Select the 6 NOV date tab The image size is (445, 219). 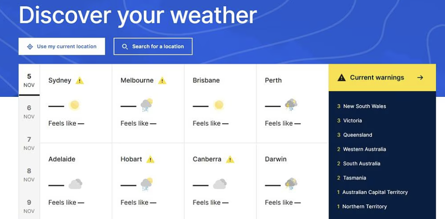point(29,112)
